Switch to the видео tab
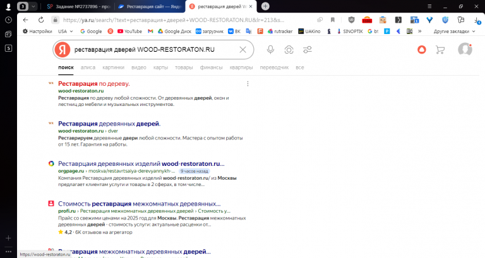Image resolution: width=485 pixels, height=258 pixels. (138, 67)
